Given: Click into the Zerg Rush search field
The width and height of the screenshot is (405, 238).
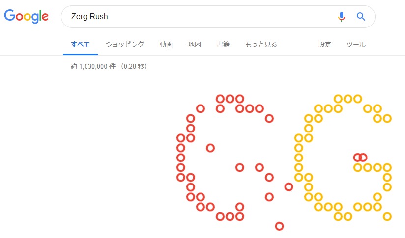Looking at the screenshot, I should point(197,17).
